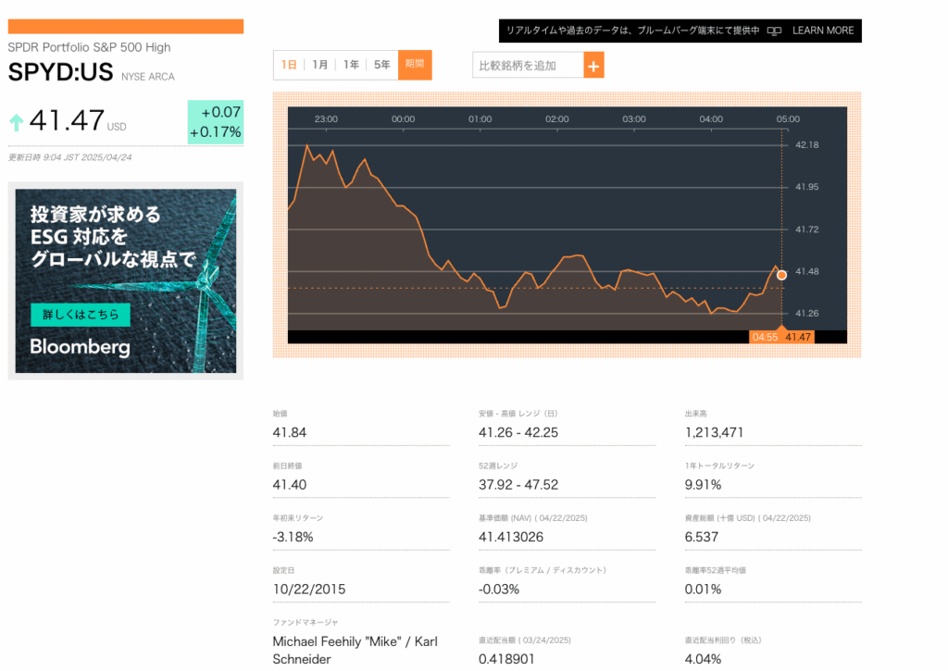This screenshot has height=671, width=948.
Task: Click the SPYD:US ticker heading
Action: [60, 72]
